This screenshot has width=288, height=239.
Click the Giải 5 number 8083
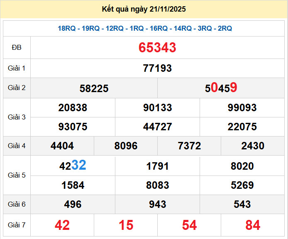point(157,185)
